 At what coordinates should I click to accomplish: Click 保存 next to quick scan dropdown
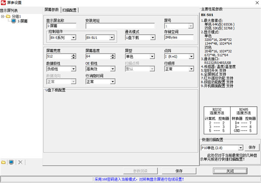click(x=252, y=147)
